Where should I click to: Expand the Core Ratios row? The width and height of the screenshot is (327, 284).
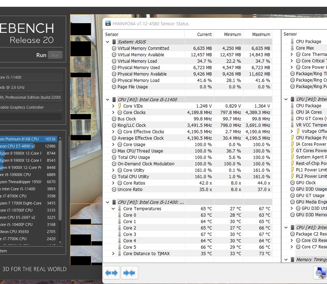point(113,183)
